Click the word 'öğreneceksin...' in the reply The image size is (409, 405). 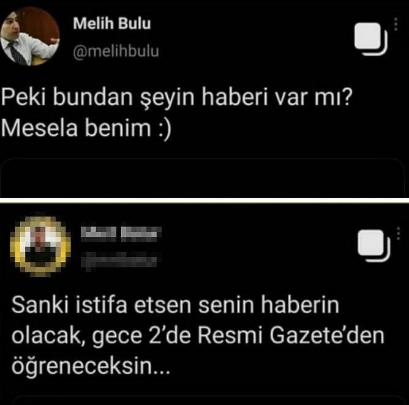tap(91, 367)
